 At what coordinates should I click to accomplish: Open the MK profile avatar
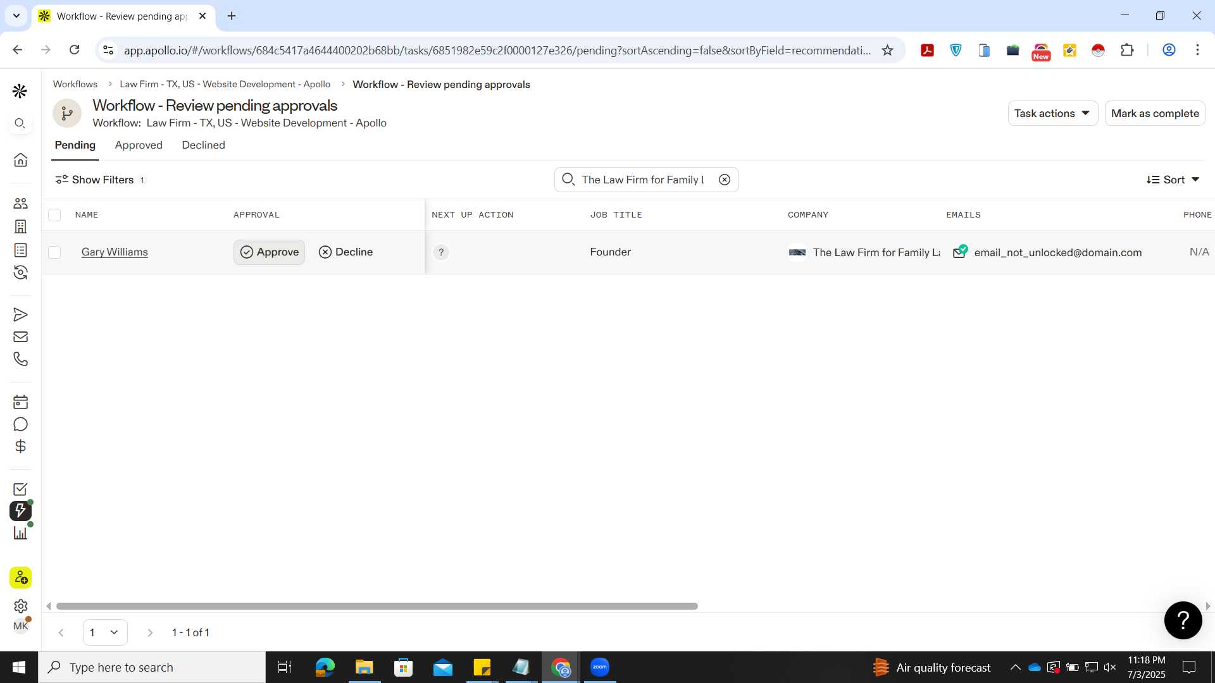point(20,626)
